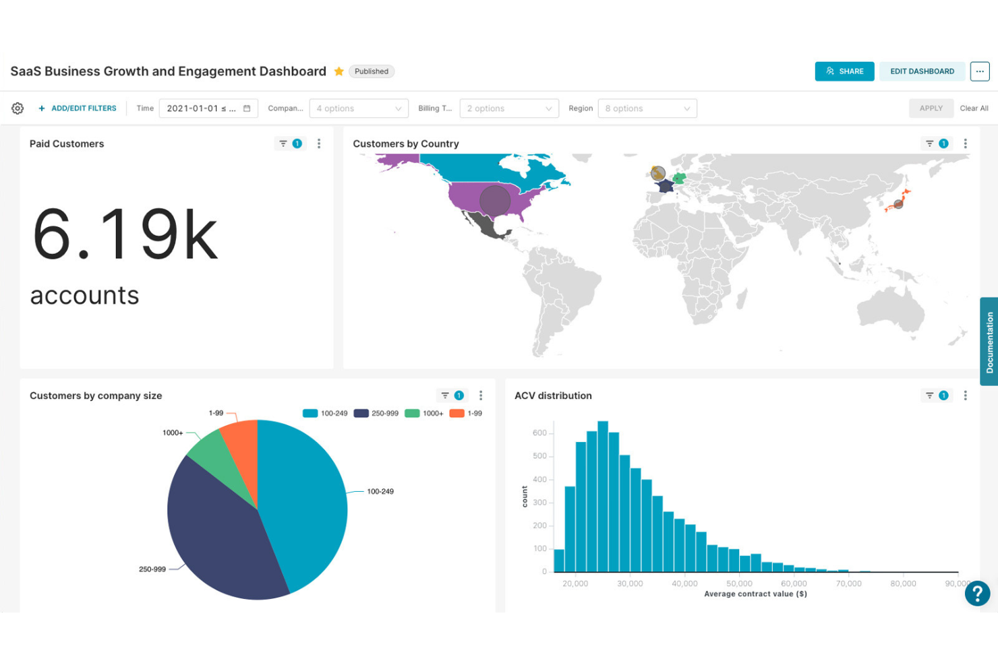Image resolution: width=998 pixels, height=665 pixels.
Task: Click the filter icon on Customers by Country
Action: pos(929,143)
